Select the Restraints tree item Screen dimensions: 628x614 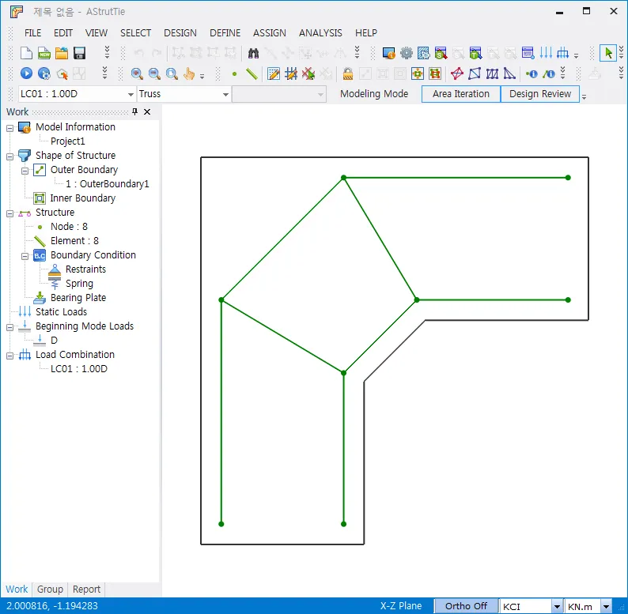85,269
